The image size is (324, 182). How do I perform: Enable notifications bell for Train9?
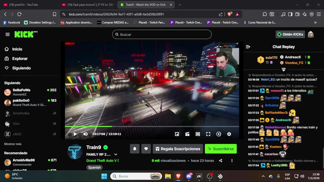[135, 149]
